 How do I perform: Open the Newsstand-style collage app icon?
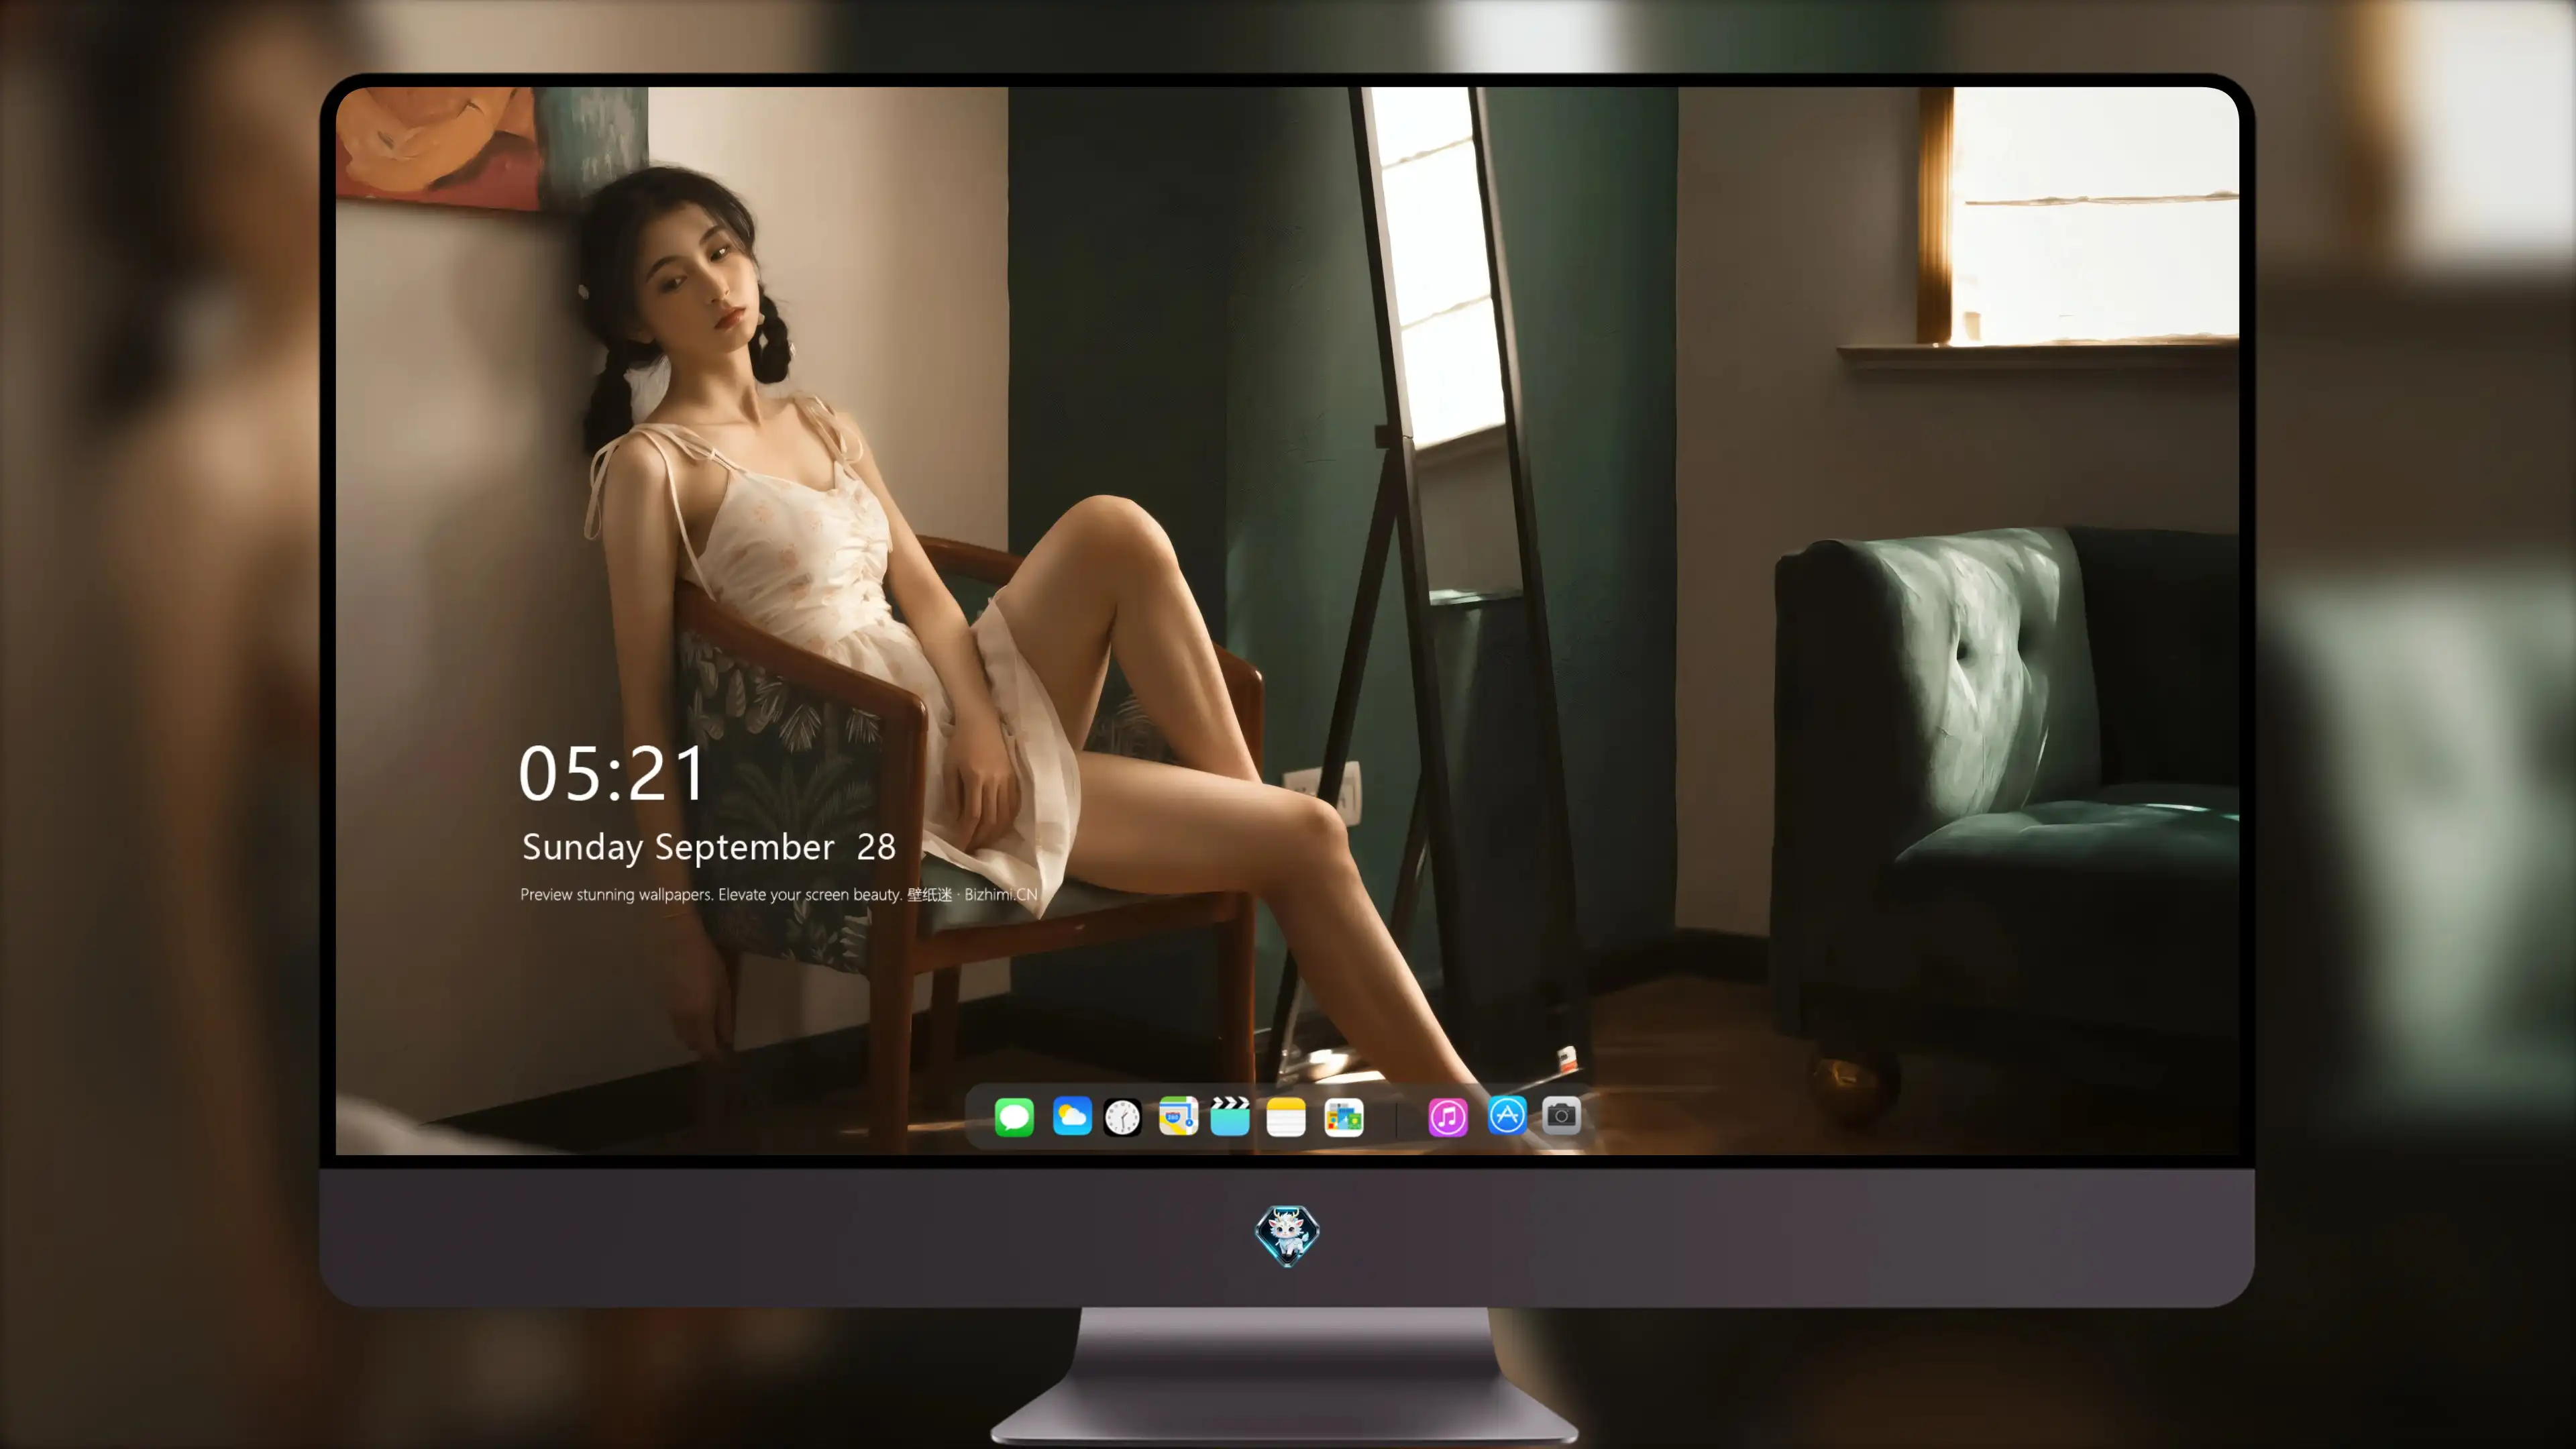pyautogui.click(x=1344, y=1117)
